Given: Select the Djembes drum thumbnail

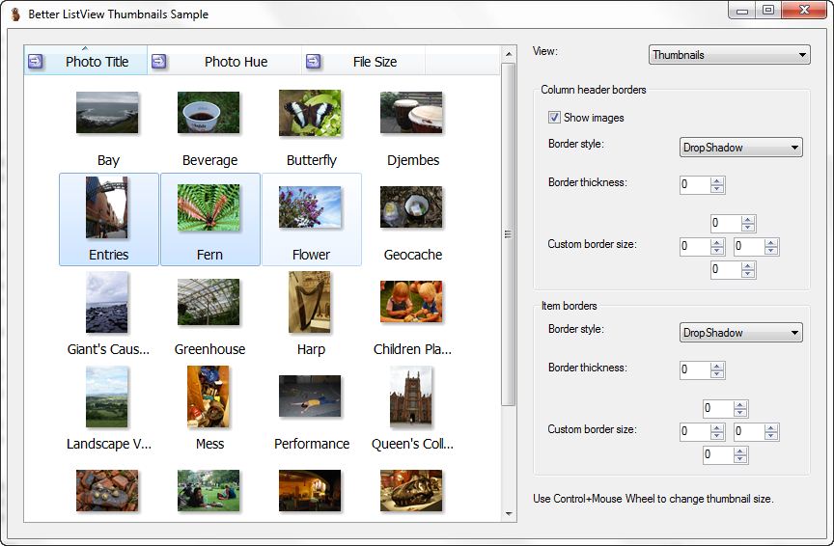Looking at the screenshot, I should click(411, 114).
